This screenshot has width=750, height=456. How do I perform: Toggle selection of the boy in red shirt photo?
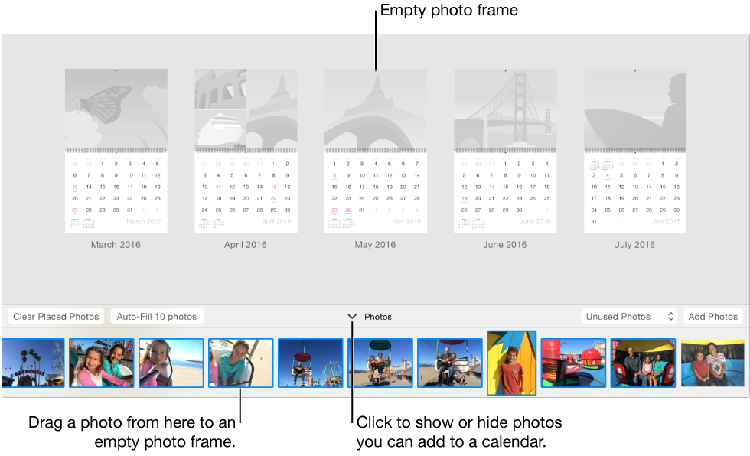click(510, 363)
